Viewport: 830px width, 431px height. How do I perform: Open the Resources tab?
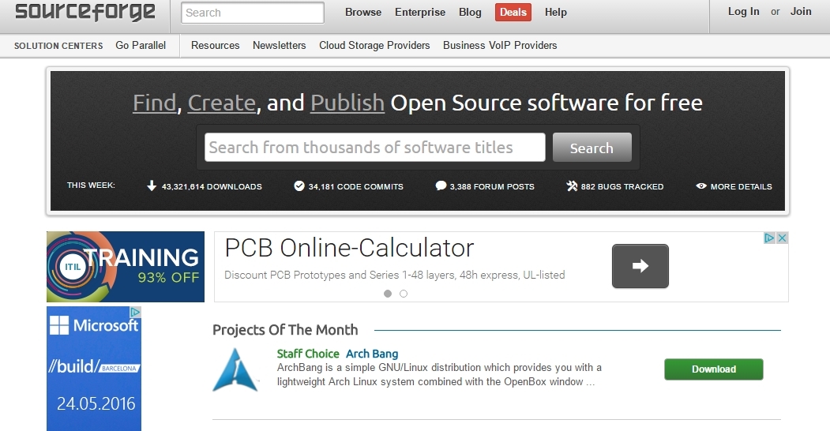(215, 46)
